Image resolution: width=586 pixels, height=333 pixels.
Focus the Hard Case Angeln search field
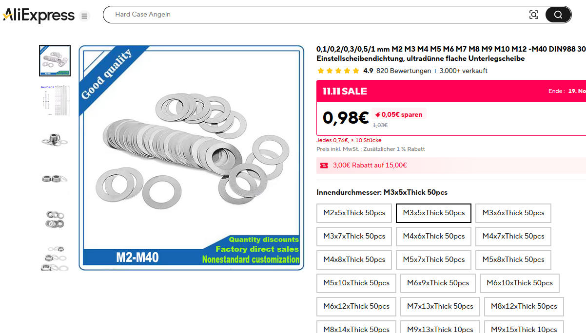click(x=317, y=15)
